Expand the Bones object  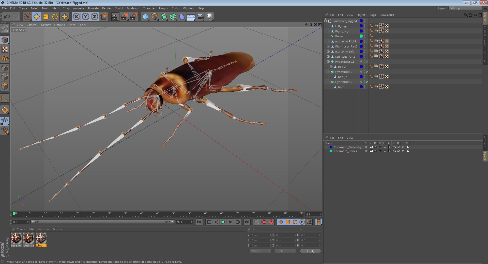tap(328, 36)
